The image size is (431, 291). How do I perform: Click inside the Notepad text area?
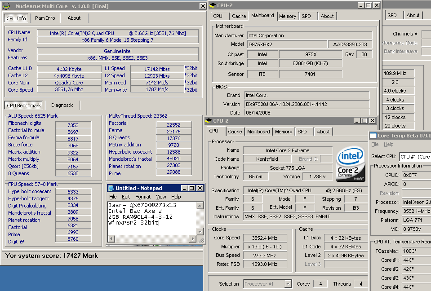[x=152, y=219]
